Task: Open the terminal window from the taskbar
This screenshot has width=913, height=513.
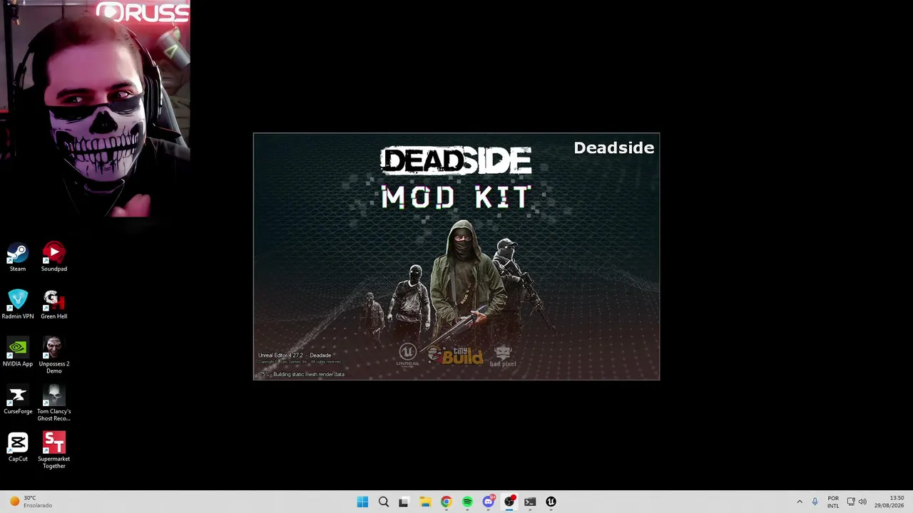Action: coord(530,502)
